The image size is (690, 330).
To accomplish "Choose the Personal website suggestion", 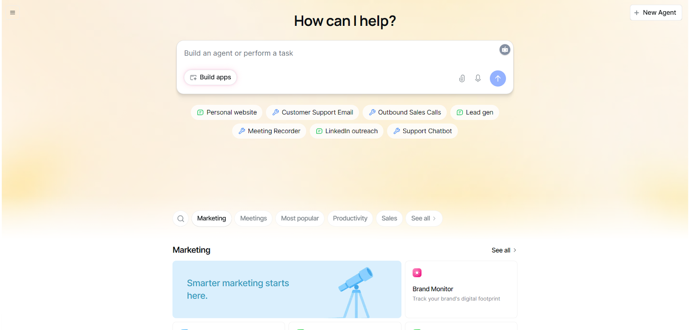I will pyautogui.click(x=227, y=112).
